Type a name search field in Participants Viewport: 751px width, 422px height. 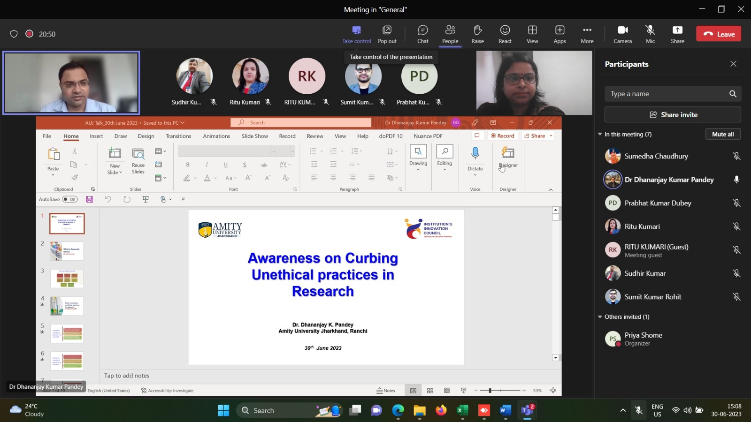[673, 94]
